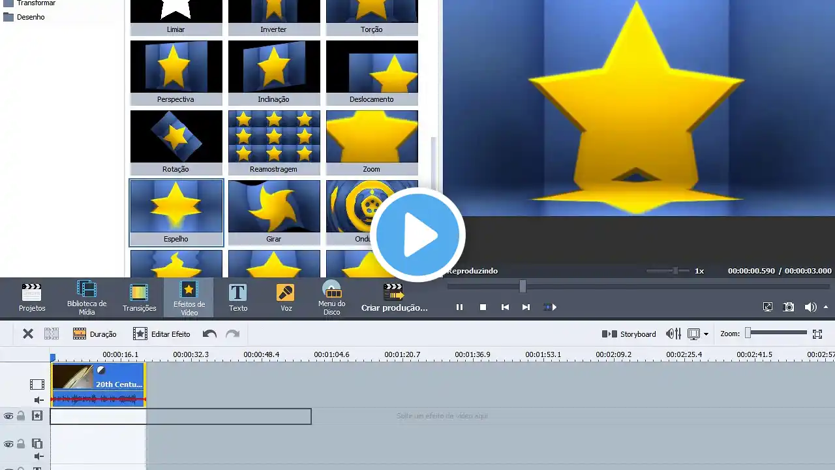
Task: Click the next scene playback icon
Action: pos(551,307)
